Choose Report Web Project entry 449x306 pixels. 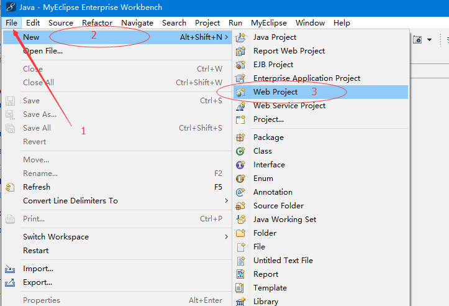click(x=320, y=51)
